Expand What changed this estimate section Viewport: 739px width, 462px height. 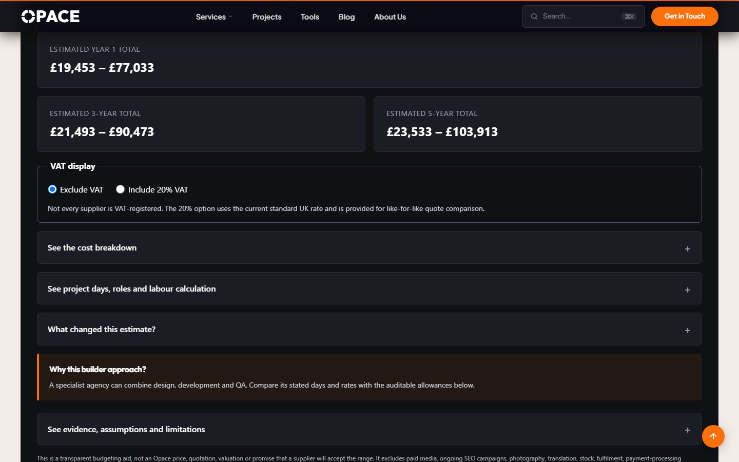[369, 329]
